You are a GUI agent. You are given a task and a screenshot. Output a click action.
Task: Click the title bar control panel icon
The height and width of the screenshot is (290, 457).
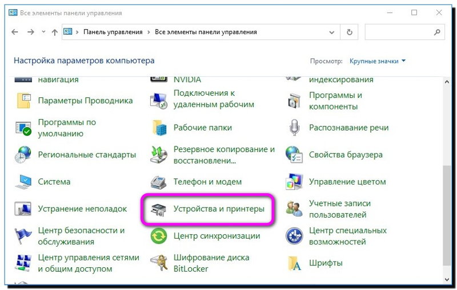[13, 13]
